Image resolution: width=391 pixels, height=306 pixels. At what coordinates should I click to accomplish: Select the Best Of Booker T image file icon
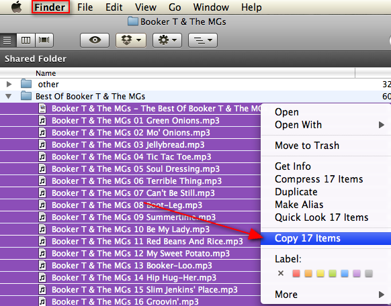(x=42, y=108)
